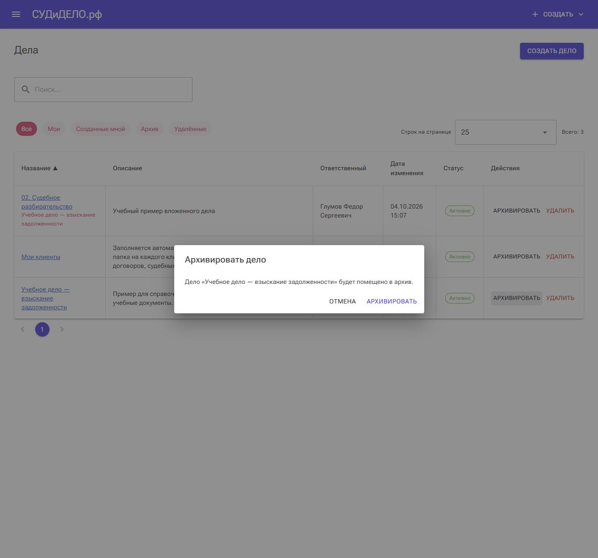The width and height of the screenshot is (598, 558).
Task: Click the Дата изменения column header
Action: point(407,168)
